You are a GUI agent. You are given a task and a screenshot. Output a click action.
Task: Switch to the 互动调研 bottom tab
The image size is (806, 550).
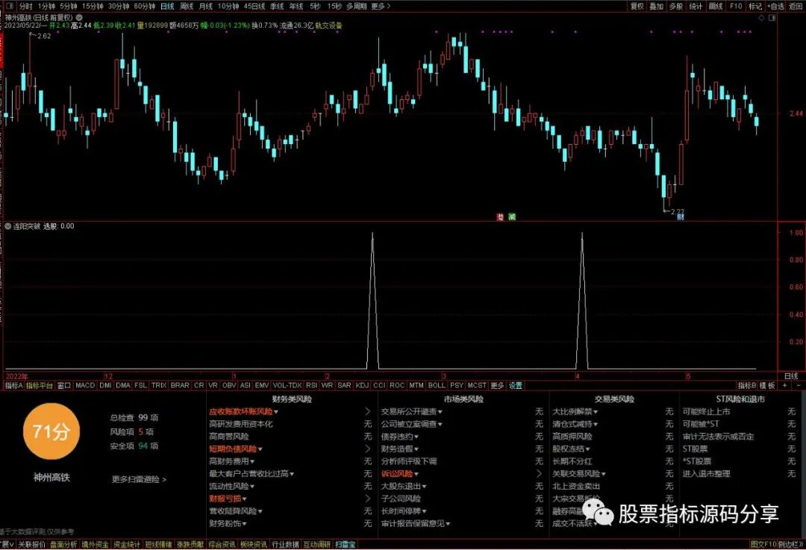(x=316, y=544)
